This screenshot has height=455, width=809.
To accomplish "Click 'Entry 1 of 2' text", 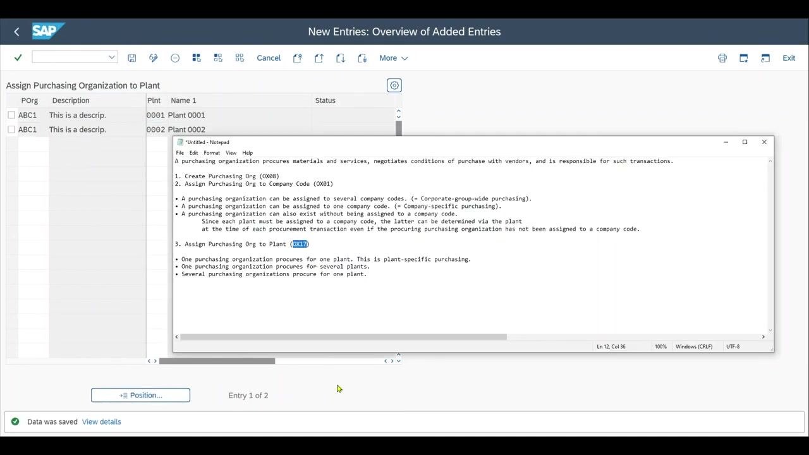I will pyautogui.click(x=248, y=396).
